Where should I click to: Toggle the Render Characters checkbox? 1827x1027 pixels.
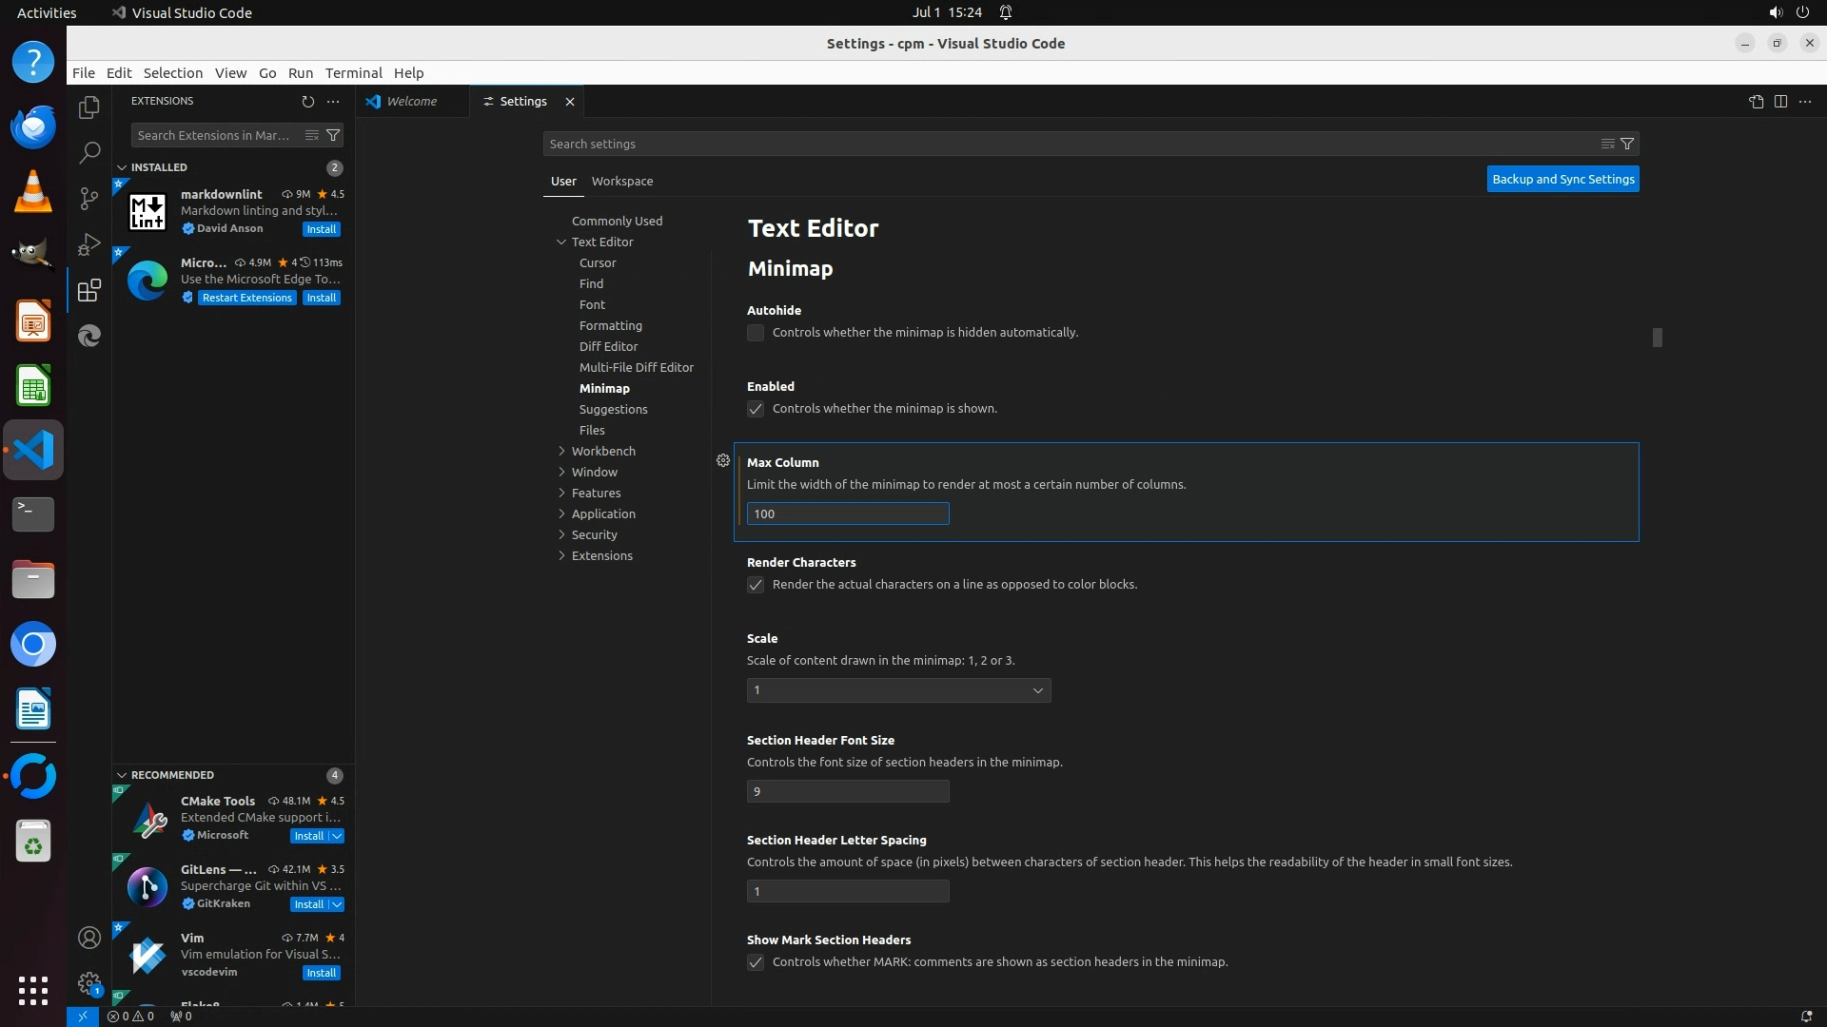point(756,585)
